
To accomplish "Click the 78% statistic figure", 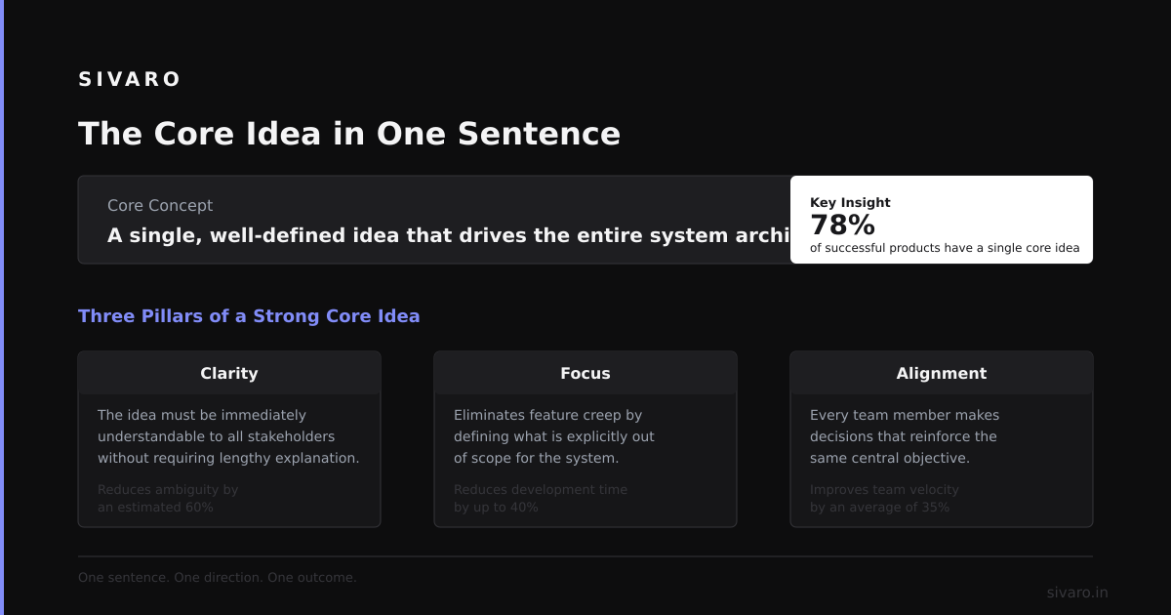I will click(842, 225).
